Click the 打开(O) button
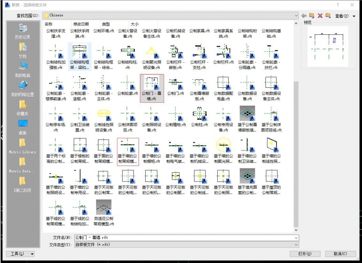 coord(305,254)
